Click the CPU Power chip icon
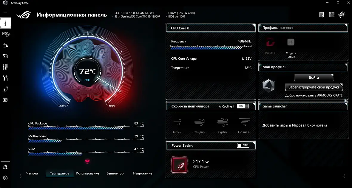The width and height of the screenshot is (352, 188). coord(180,165)
